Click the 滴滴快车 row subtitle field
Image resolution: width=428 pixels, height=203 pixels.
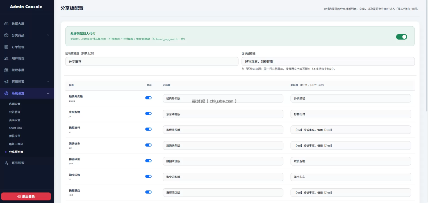(351, 146)
